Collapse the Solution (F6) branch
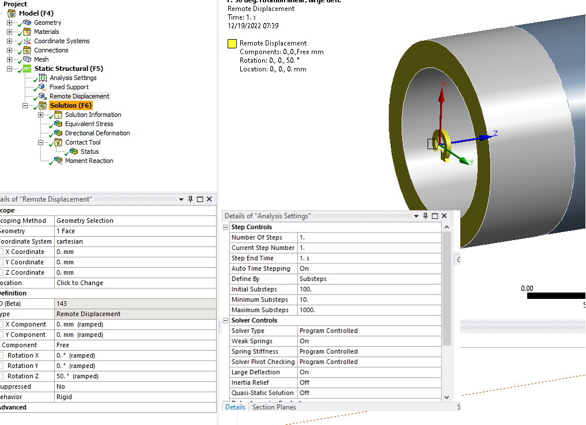This screenshot has width=586, height=425. point(25,105)
